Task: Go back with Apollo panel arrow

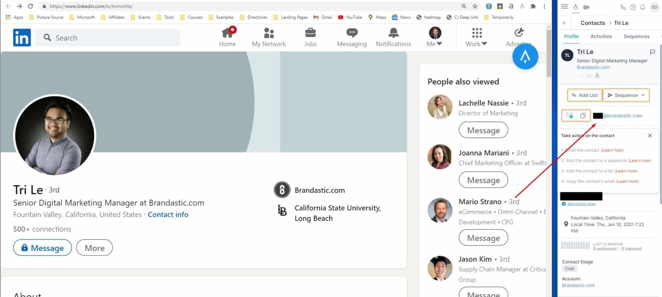Action: click(565, 23)
